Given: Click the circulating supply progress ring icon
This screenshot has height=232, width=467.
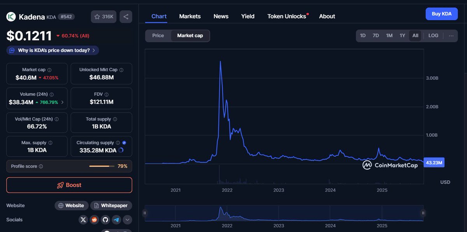Looking at the screenshot, I should tap(121, 150).
